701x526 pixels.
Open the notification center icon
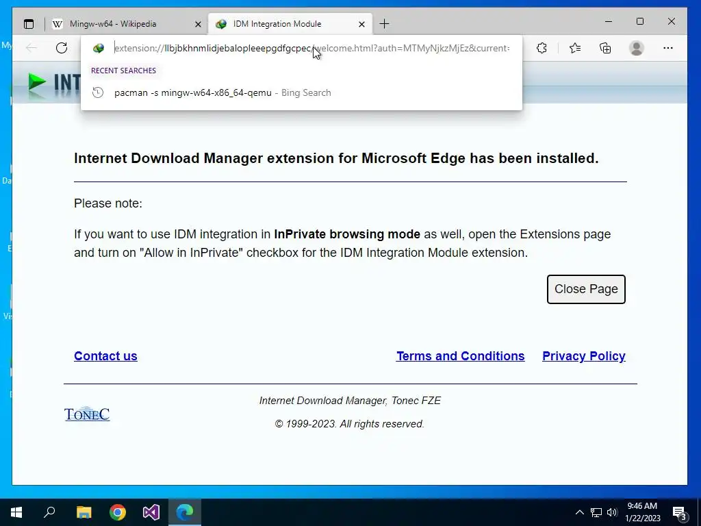click(x=680, y=513)
